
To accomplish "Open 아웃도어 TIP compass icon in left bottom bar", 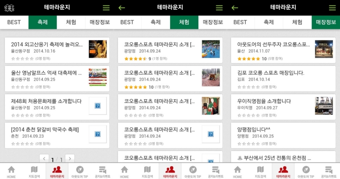I will 79,172.
